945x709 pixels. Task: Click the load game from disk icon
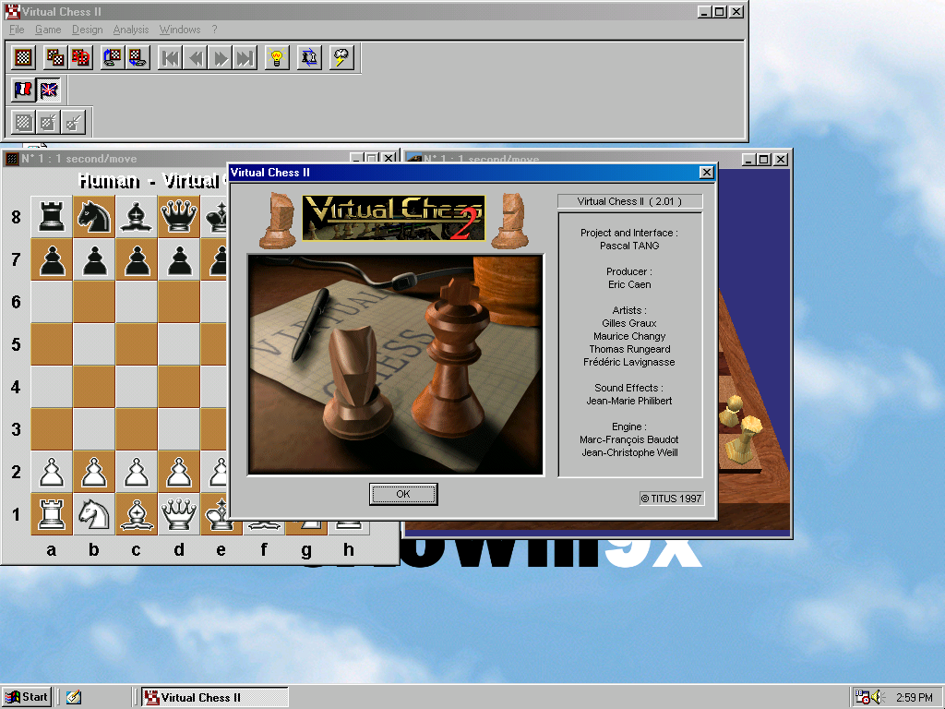tap(113, 57)
